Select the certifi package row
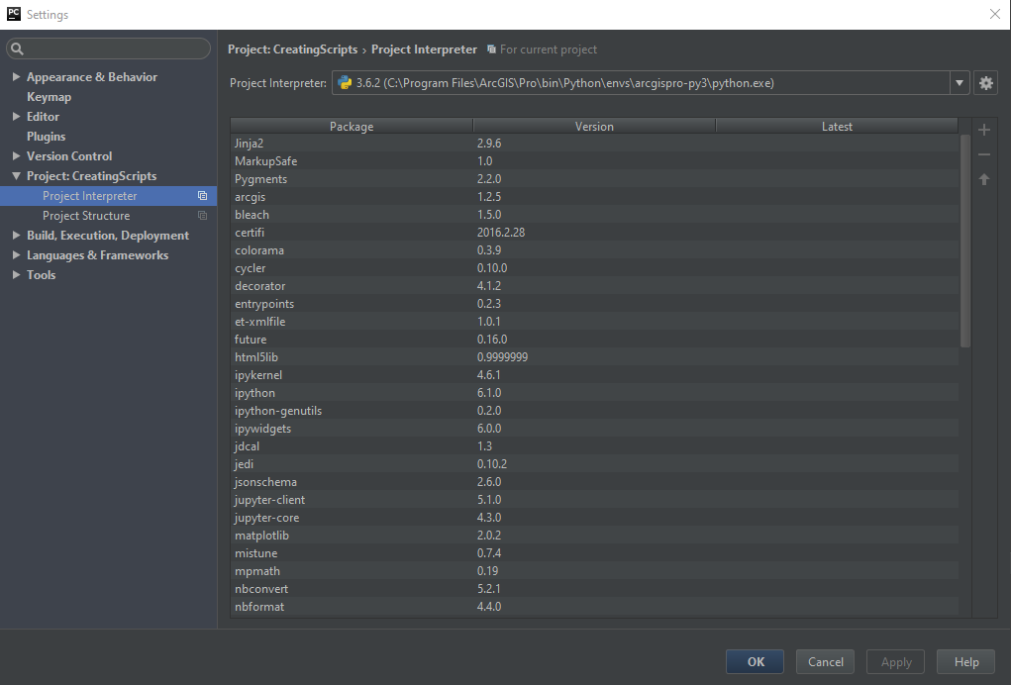Screen dimensions: 1011x685 (x=594, y=233)
